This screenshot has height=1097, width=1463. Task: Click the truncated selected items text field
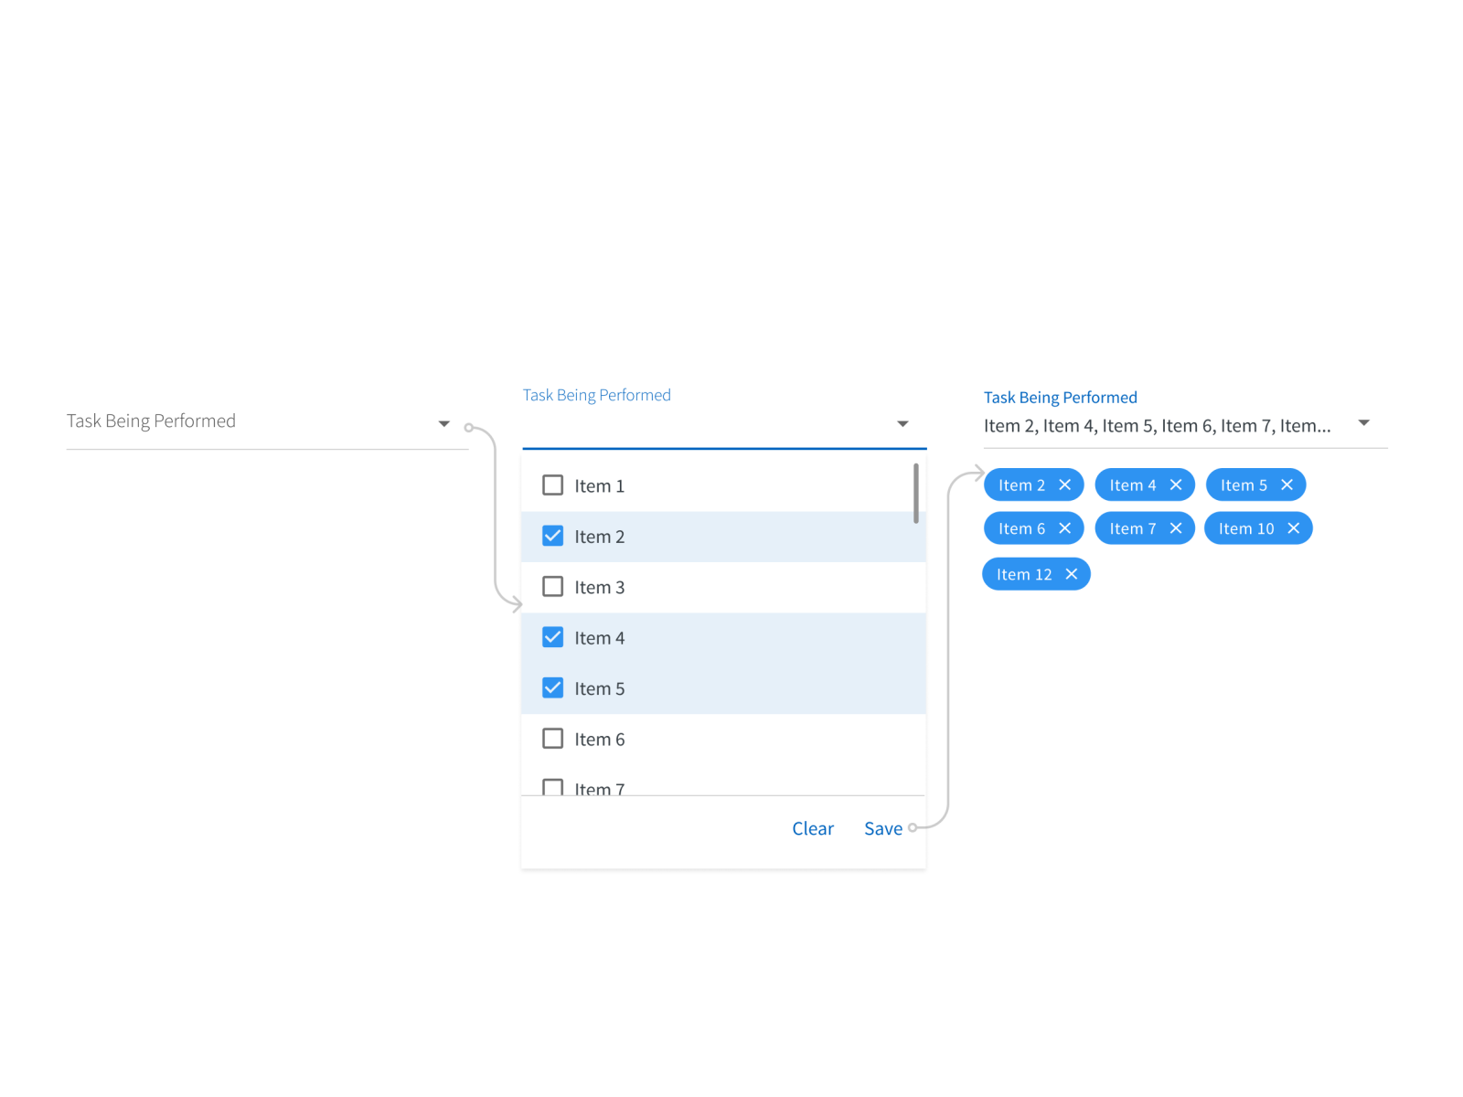1152,425
